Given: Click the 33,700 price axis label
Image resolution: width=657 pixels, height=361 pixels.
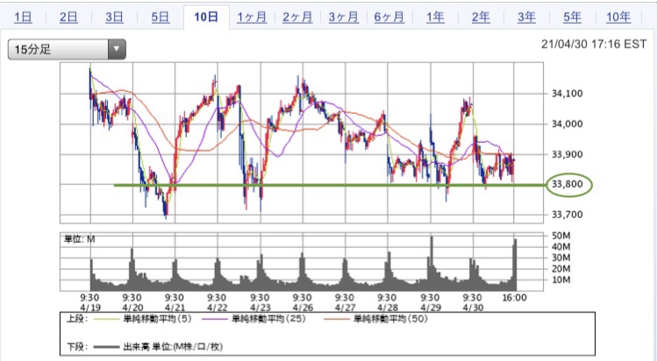Looking at the screenshot, I should [567, 215].
